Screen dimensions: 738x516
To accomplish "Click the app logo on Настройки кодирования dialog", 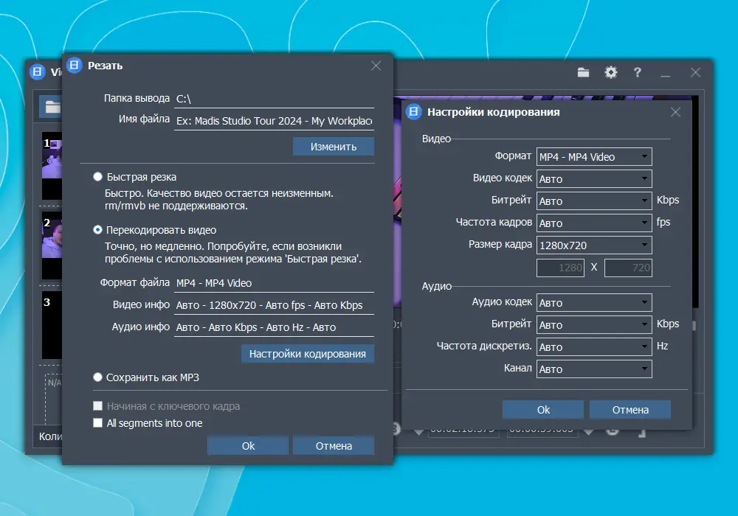I will tap(414, 112).
